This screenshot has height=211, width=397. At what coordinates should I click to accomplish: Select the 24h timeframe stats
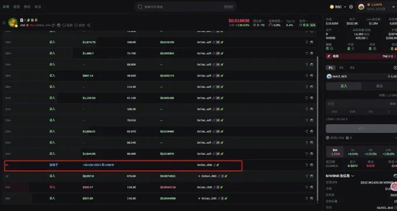pyautogui.click(x=388, y=152)
